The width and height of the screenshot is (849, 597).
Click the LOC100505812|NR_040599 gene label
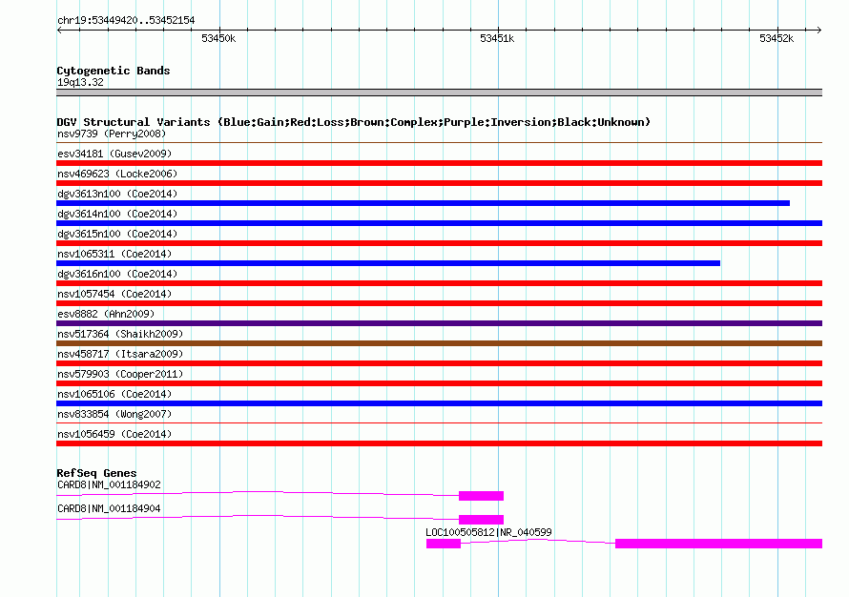(488, 532)
